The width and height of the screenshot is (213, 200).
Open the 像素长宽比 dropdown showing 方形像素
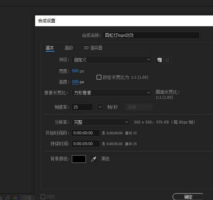112,93
